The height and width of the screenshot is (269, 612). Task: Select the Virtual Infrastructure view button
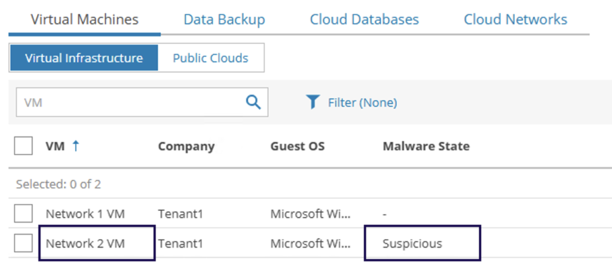[x=84, y=58]
